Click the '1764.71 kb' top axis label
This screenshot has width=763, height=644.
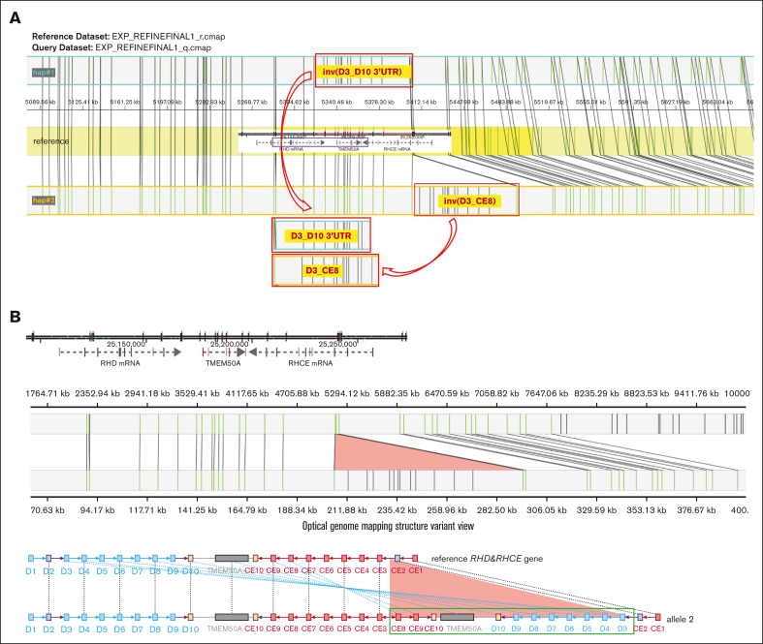(48, 393)
